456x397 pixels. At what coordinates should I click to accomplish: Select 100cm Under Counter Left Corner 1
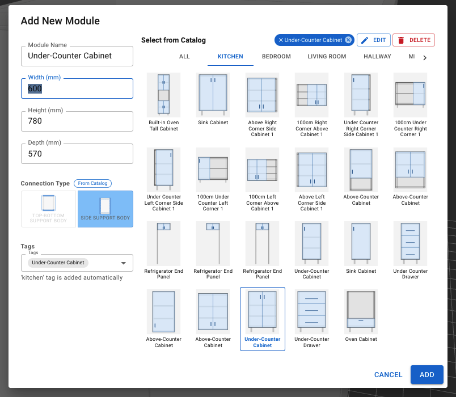[213, 170]
